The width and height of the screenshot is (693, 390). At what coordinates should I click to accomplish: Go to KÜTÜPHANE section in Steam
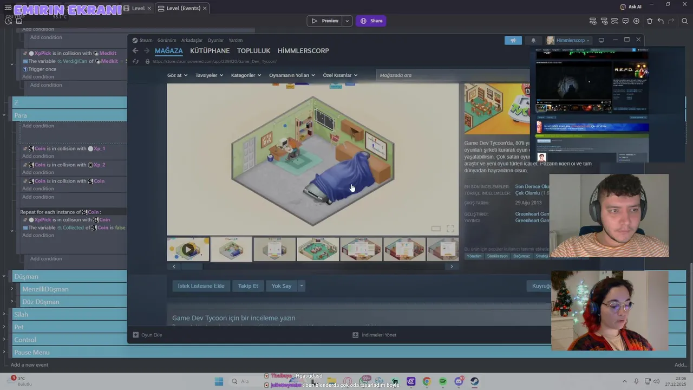tap(210, 51)
